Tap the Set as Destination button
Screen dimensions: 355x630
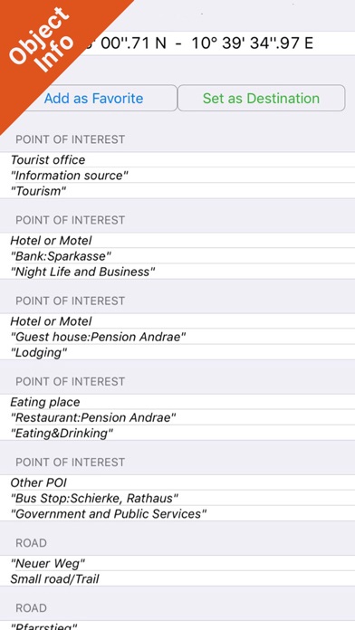tap(261, 98)
